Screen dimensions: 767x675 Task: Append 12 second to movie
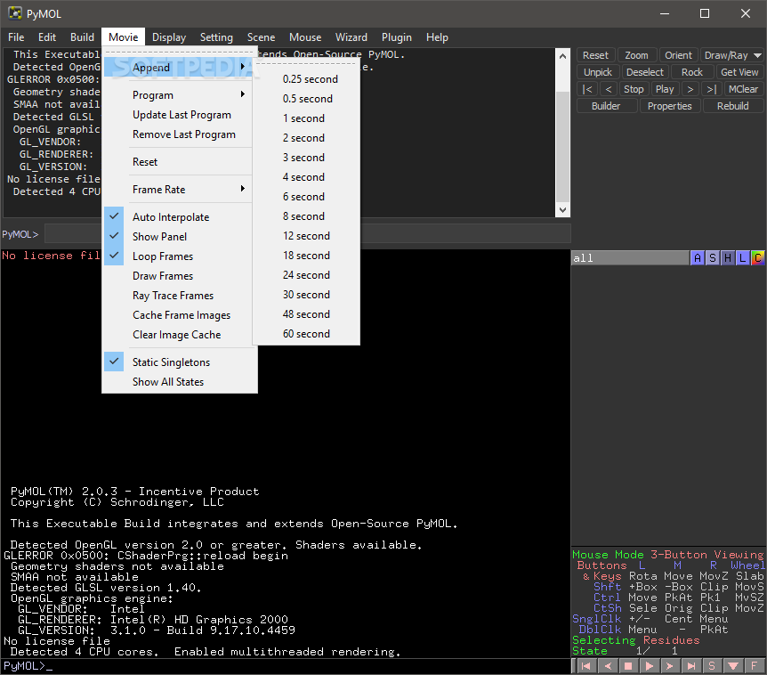(307, 236)
